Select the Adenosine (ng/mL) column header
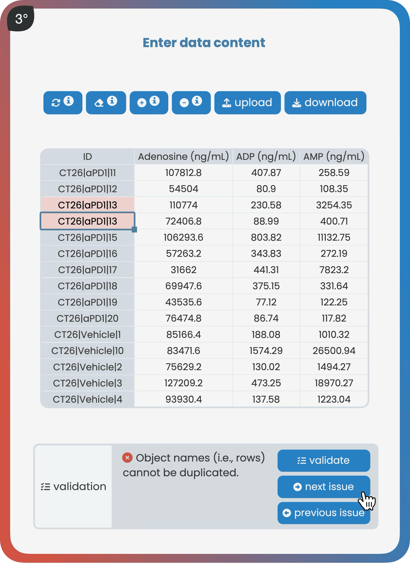The height and width of the screenshot is (563, 410). point(184,157)
